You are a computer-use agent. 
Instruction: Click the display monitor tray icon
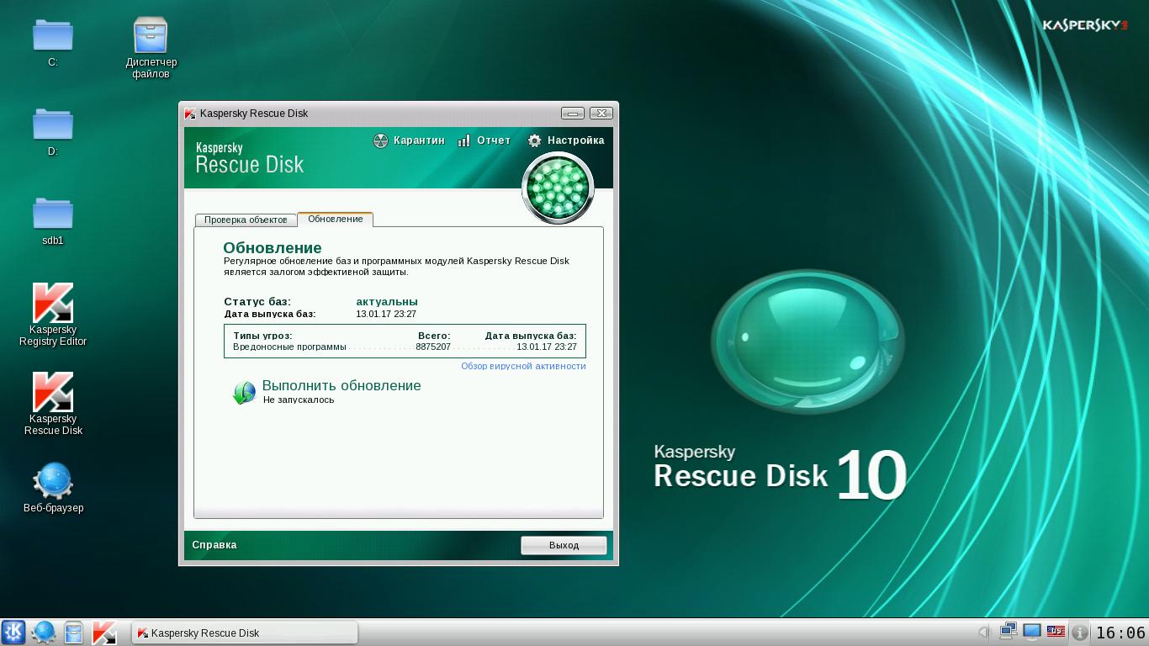coord(1032,632)
